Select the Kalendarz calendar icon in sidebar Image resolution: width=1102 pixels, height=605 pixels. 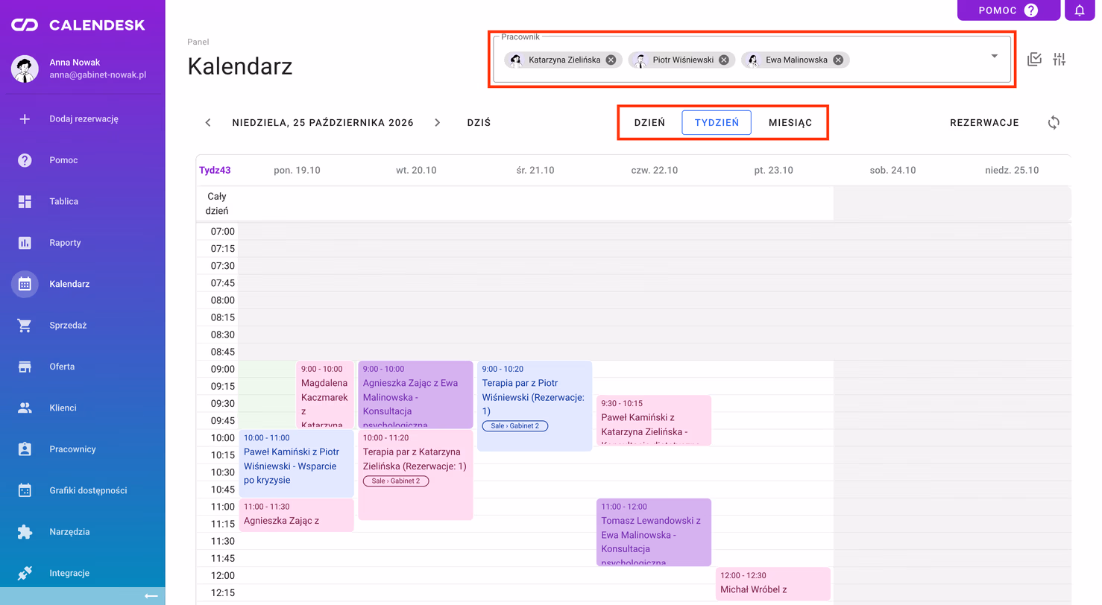(x=25, y=284)
